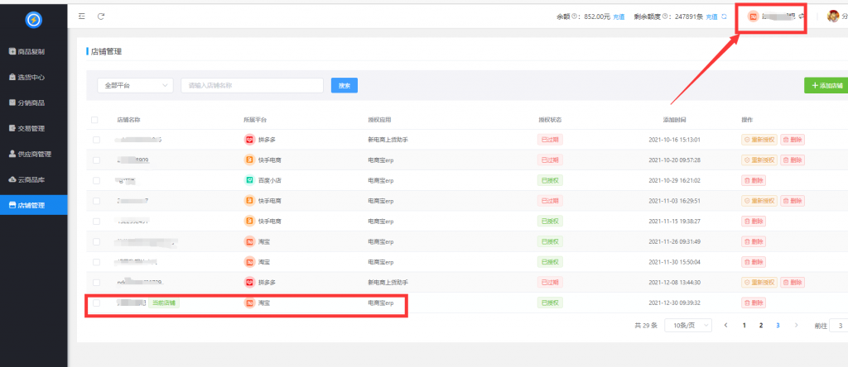Tick the checkbox for the 2021-11-30 row

pyautogui.click(x=96, y=262)
